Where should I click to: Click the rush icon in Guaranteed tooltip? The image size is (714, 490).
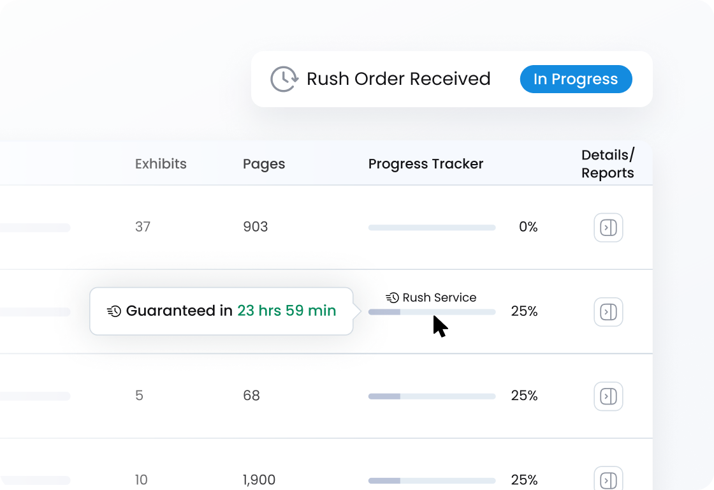click(x=114, y=311)
